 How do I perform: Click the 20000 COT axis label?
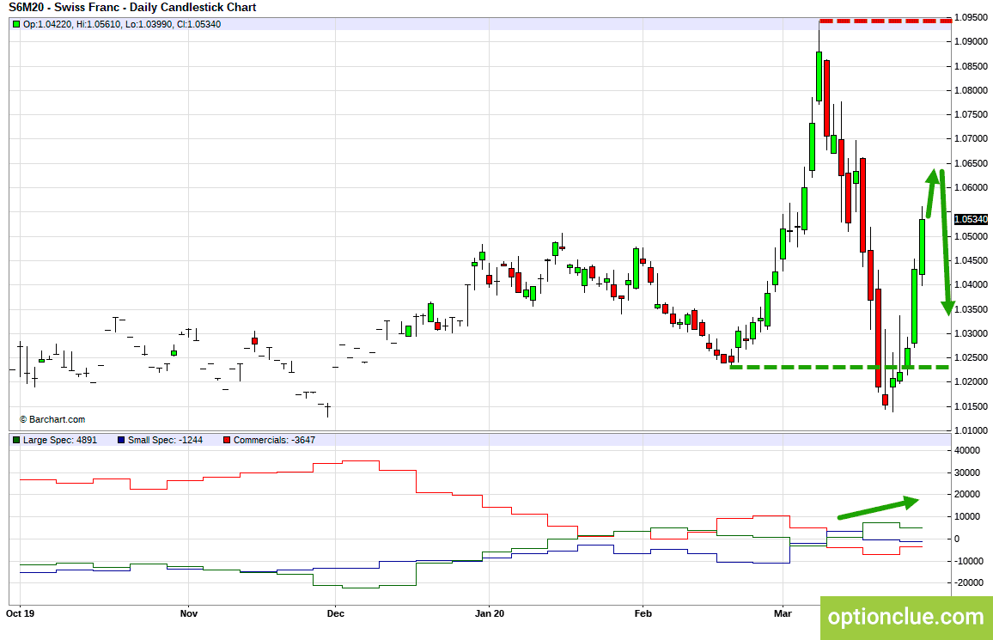(x=967, y=495)
